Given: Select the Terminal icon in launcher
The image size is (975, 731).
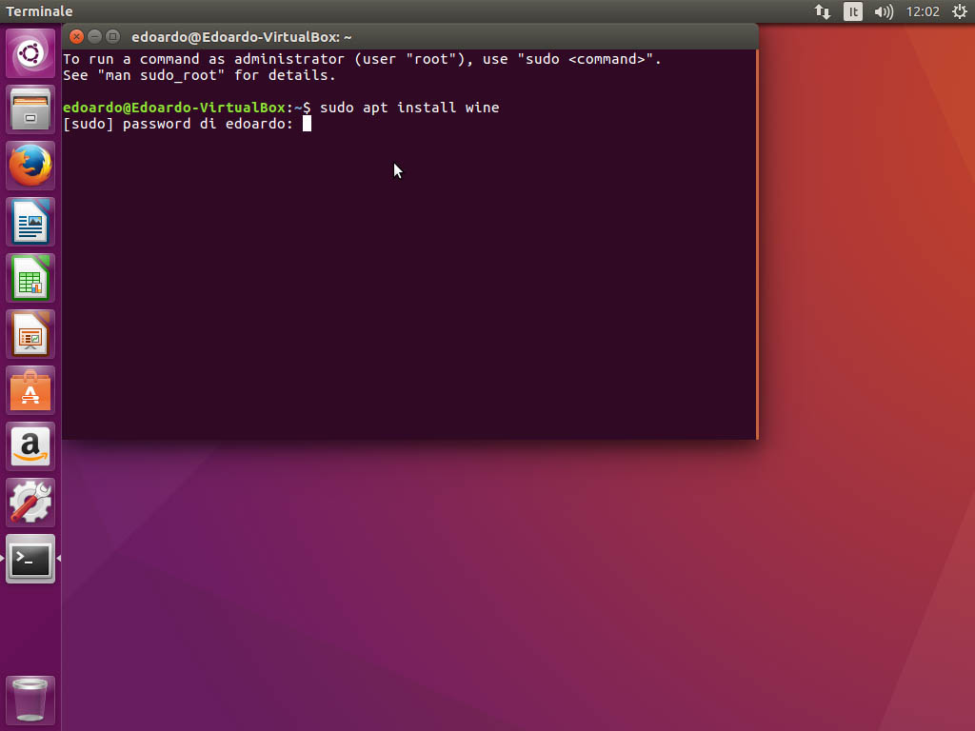Looking at the screenshot, I should 31,559.
